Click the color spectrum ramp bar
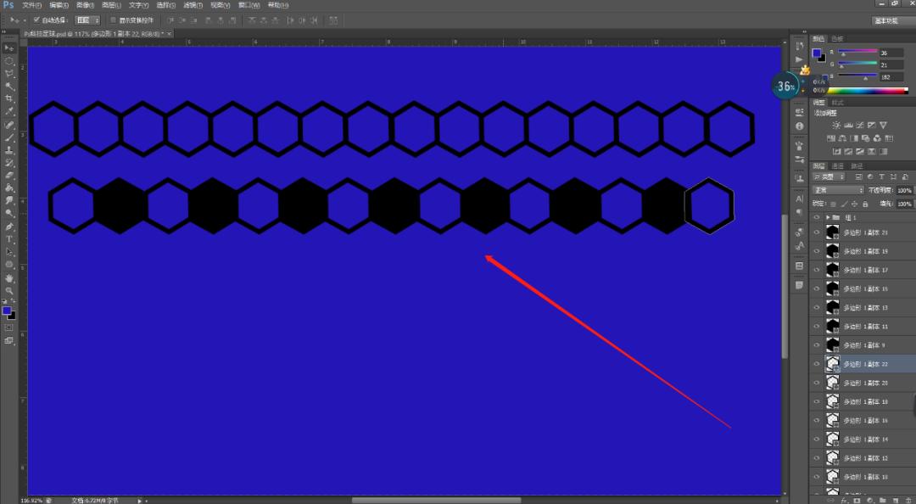916x504 pixels. [x=868, y=91]
